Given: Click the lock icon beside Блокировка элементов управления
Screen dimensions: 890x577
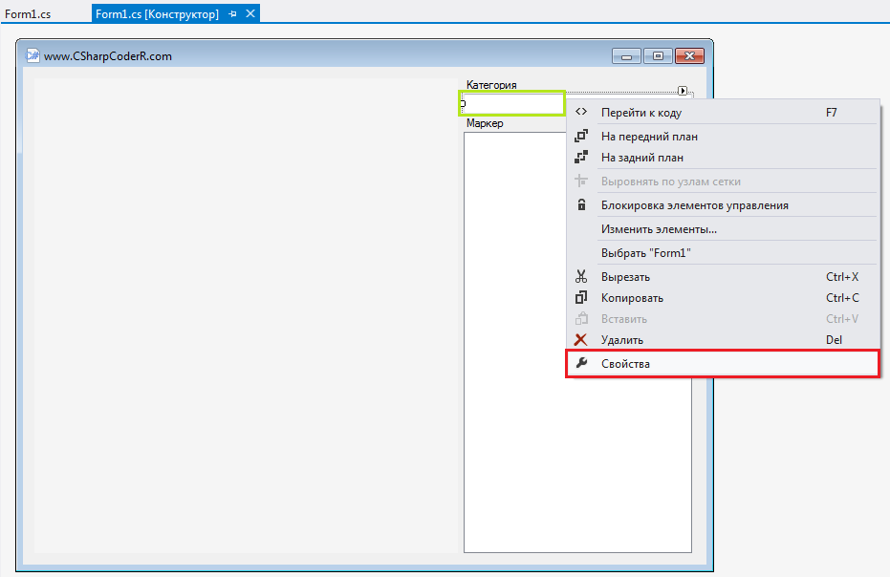Looking at the screenshot, I should (581, 204).
